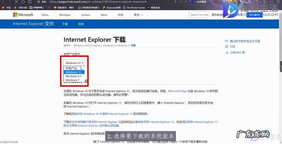282x144 pixels.
Task: Open reading mode book icon
Action: tap(29, 2)
